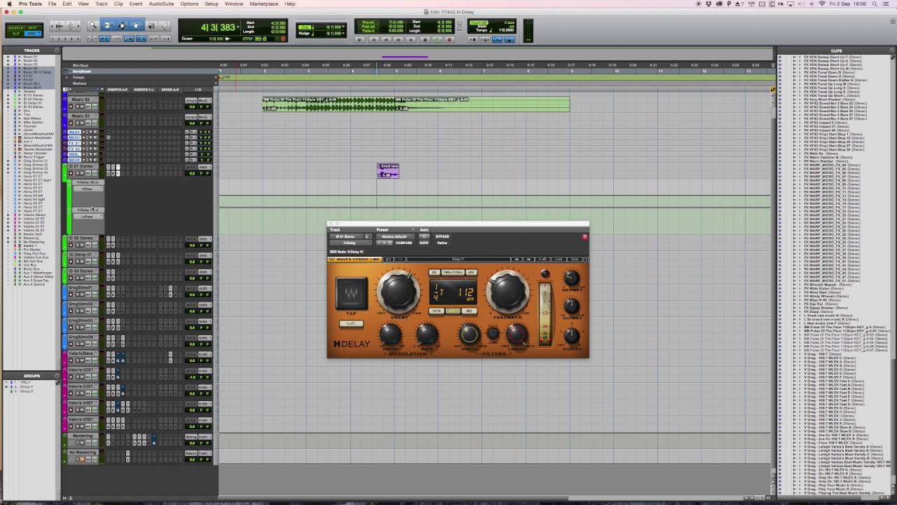Open the HiPass automation lane dropdown

(88, 189)
